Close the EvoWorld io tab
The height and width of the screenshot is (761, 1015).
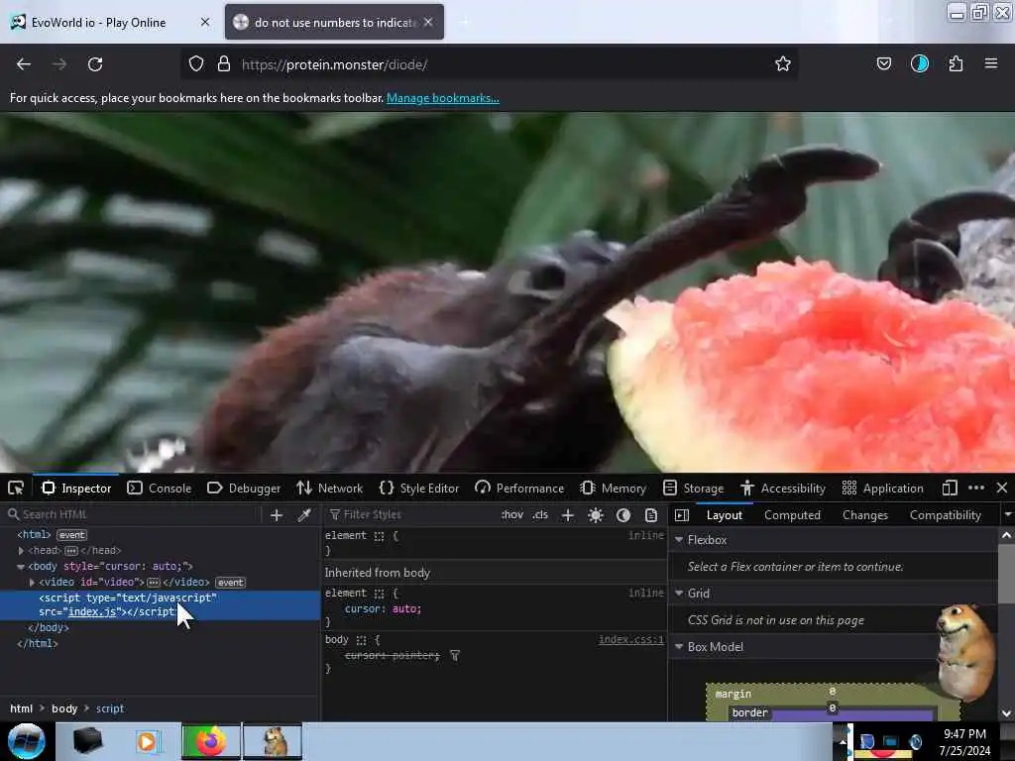click(205, 22)
